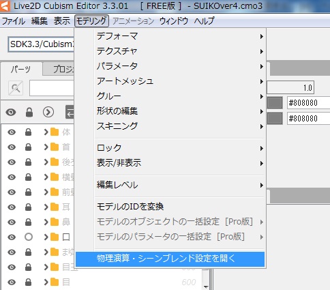The width and height of the screenshot is (330, 290).
Task: Open the 編集レベル submenu
Action: coord(170,185)
